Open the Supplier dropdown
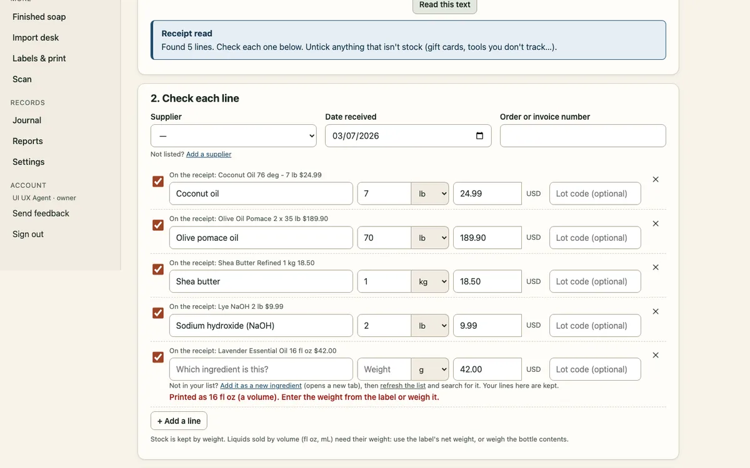 pyautogui.click(x=234, y=136)
